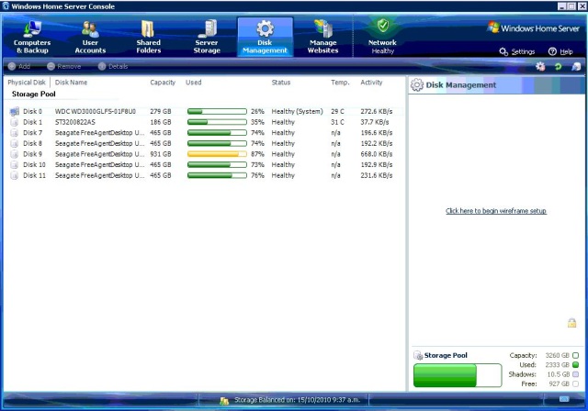588x411 pixels.
Task: Open the Shared Folders tab icon
Action: (148, 29)
